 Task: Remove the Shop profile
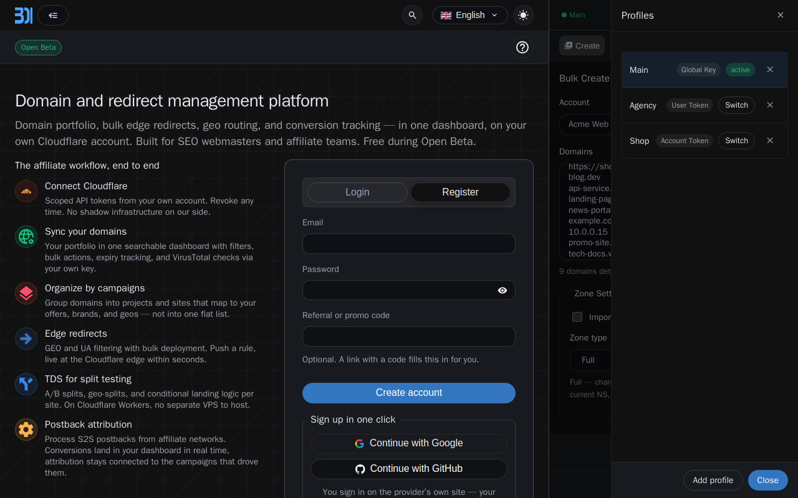770,141
